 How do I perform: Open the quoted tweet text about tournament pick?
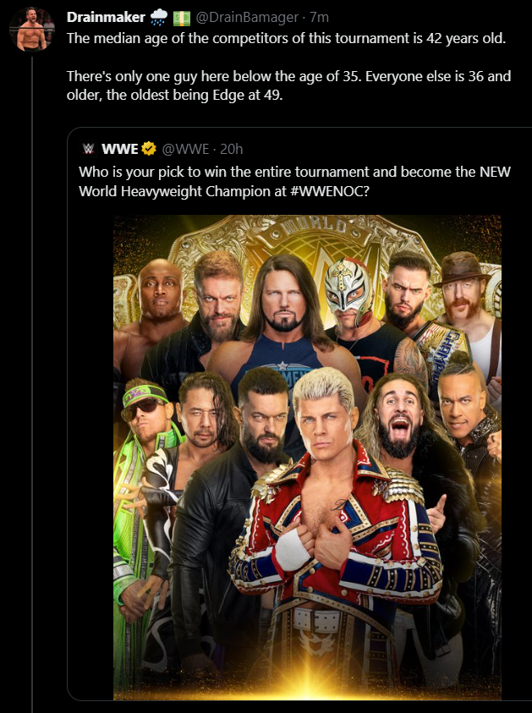click(x=294, y=182)
